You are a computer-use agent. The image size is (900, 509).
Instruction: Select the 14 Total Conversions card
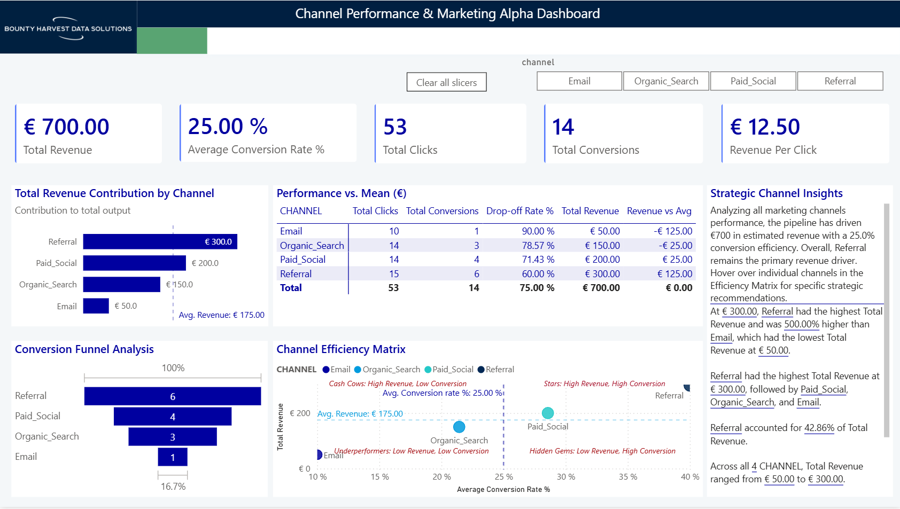coord(623,134)
